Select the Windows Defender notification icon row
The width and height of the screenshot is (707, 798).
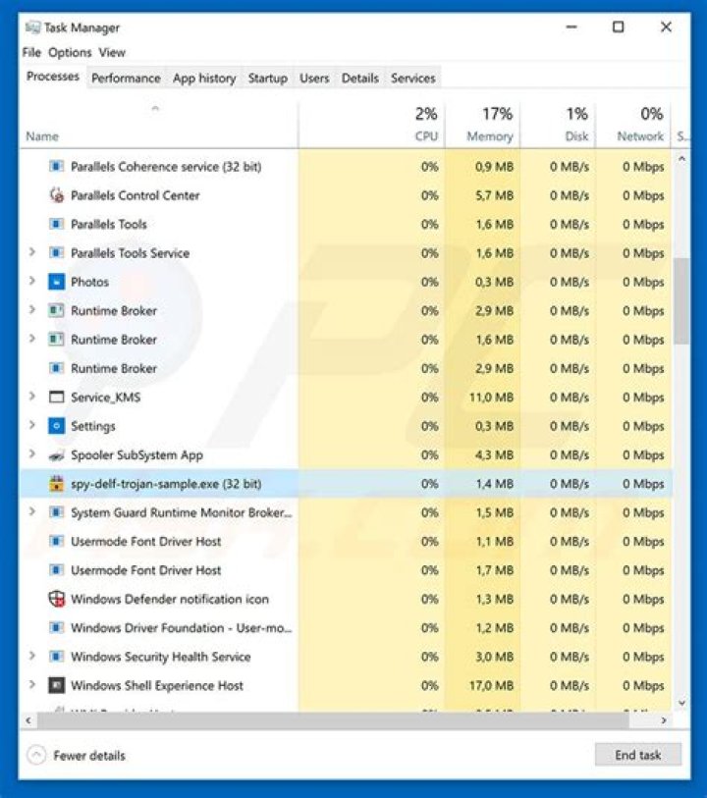click(346, 599)
